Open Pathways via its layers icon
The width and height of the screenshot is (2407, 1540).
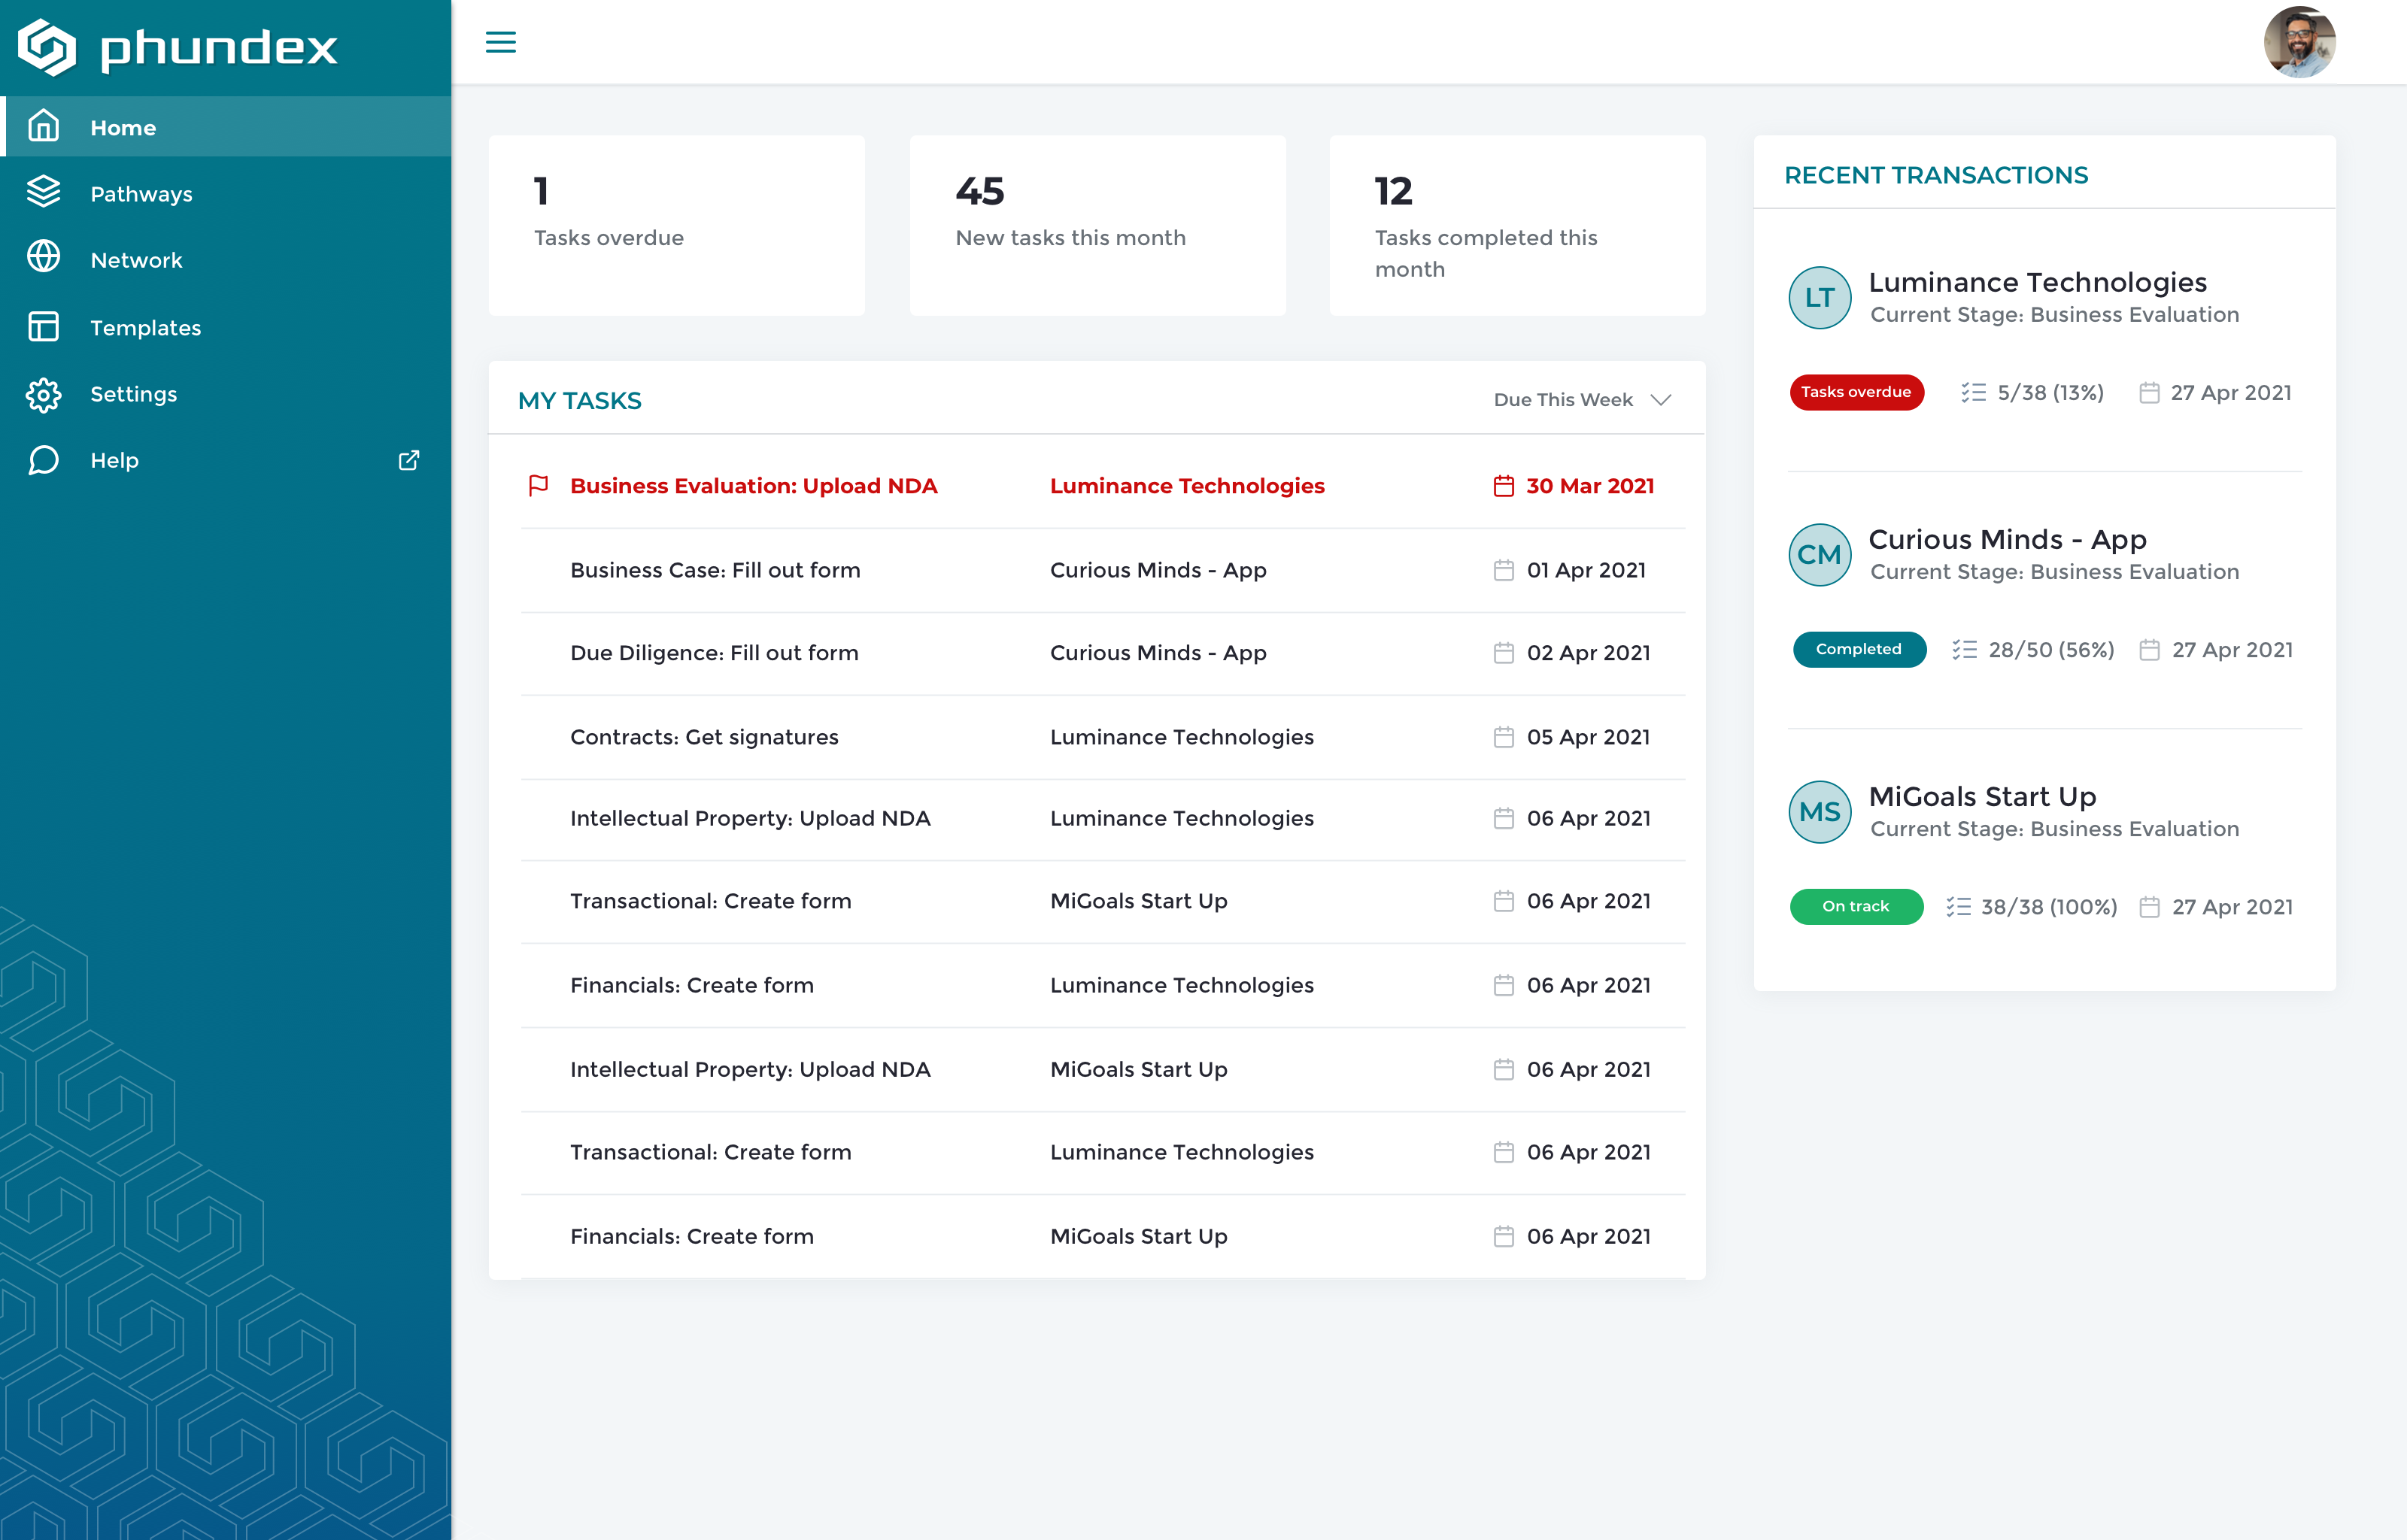[x=43, y=193]
